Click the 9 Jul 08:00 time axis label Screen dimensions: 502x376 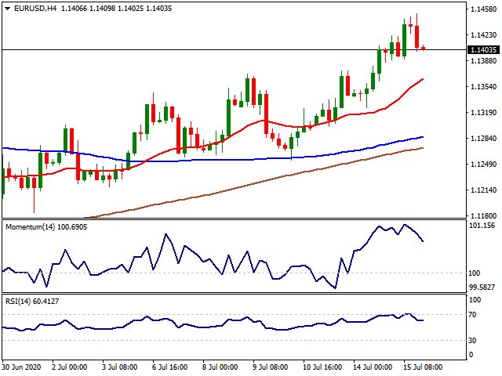270,367
